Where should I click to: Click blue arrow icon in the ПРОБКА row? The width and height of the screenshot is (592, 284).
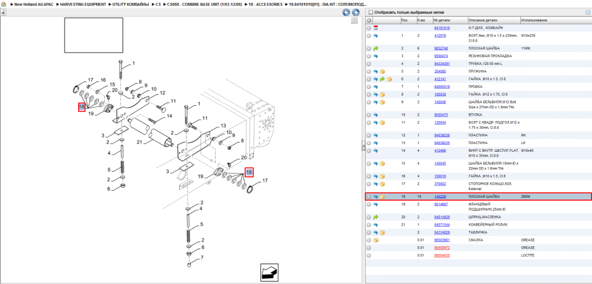tap(376, 87)
